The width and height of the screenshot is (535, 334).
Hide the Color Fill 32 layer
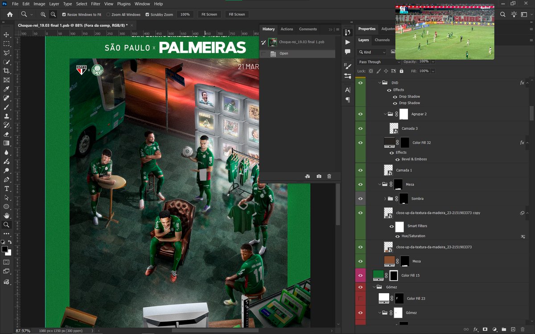360,143
